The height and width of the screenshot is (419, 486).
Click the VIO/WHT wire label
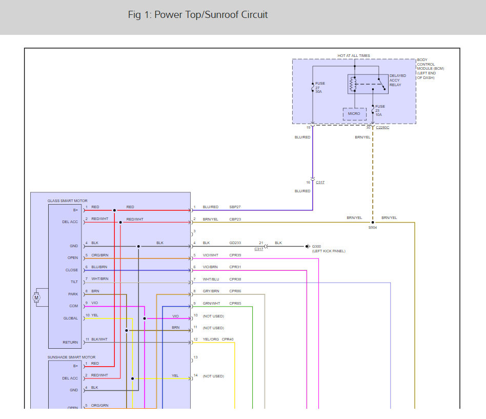point(211,255)
